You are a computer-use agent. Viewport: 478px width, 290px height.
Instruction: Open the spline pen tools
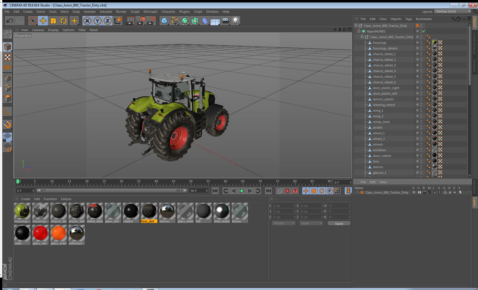[x=174, y=21]
